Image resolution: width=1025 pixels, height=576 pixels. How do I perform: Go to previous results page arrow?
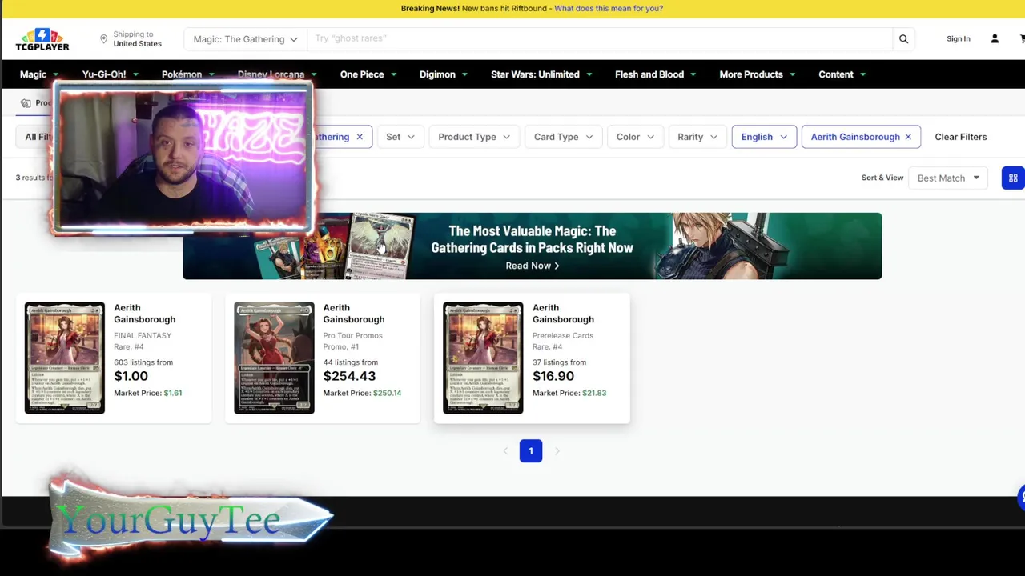coord(505,451)
